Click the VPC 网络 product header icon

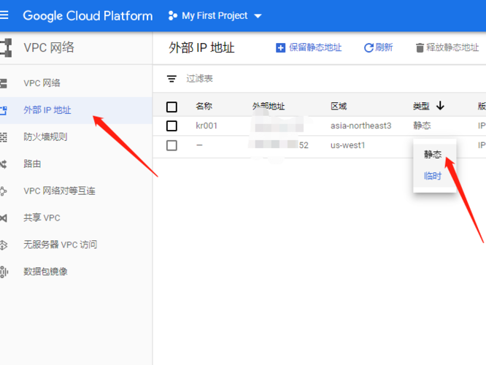tap(6, 47)
